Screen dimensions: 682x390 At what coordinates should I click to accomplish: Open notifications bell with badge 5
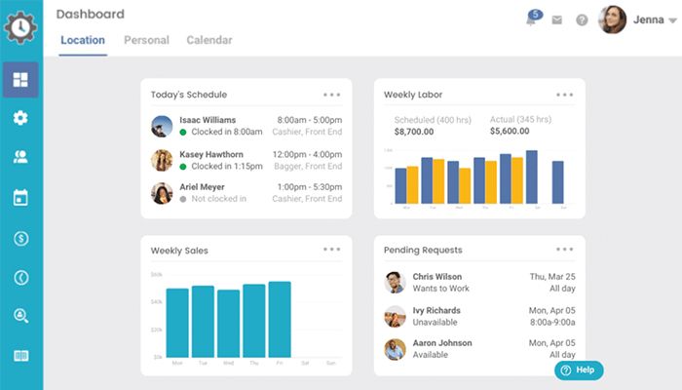point(534,18)
